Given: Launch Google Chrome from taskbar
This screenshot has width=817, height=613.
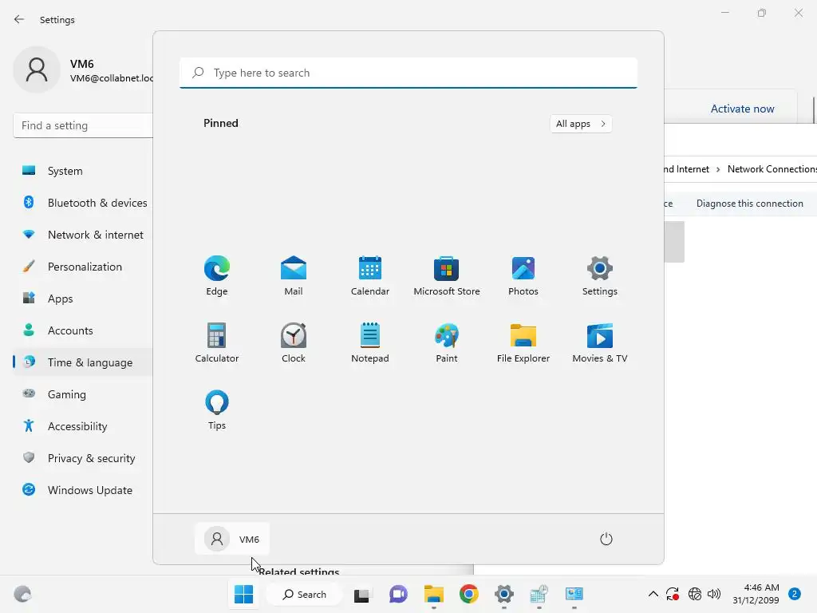Looking at the screenshot, I should click(x=469, y=594).
